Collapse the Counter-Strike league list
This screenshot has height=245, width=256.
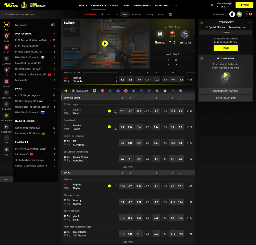coord(54,34)
